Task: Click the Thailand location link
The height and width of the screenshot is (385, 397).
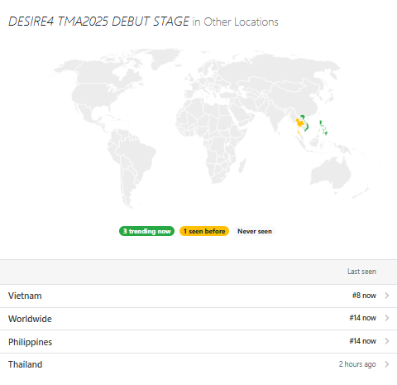Action: (x=26, y=364)
